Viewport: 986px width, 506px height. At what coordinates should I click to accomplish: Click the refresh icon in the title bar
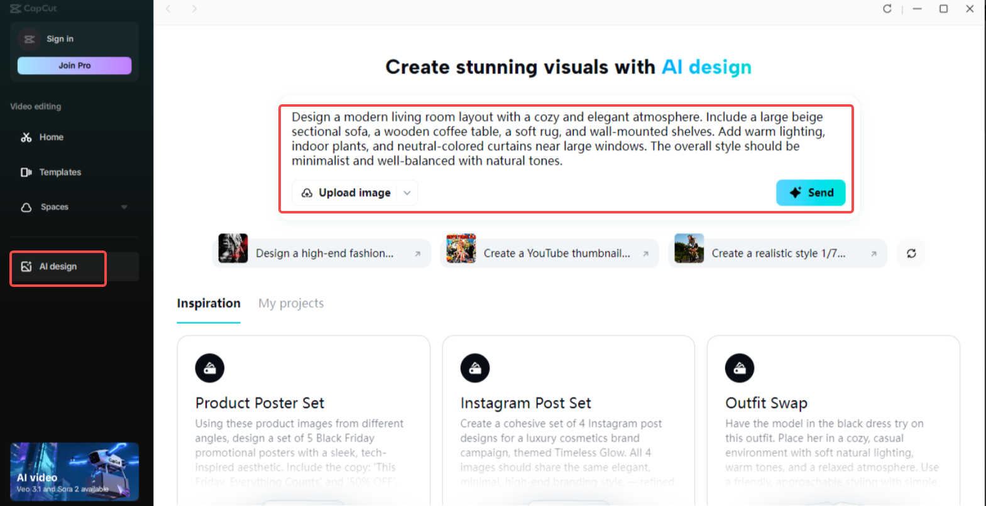(x=887, y=9)
